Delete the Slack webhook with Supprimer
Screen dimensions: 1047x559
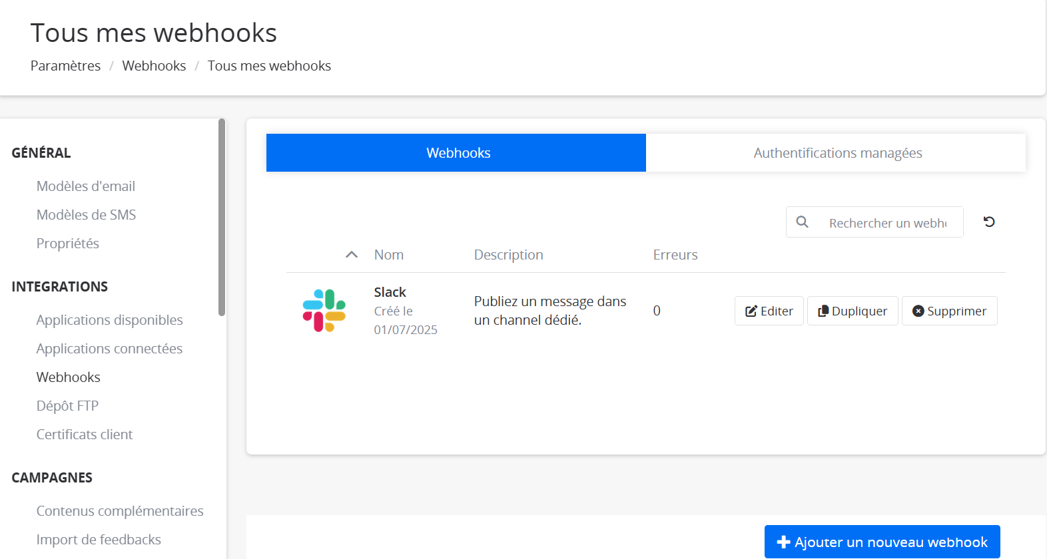coord(949,311)
